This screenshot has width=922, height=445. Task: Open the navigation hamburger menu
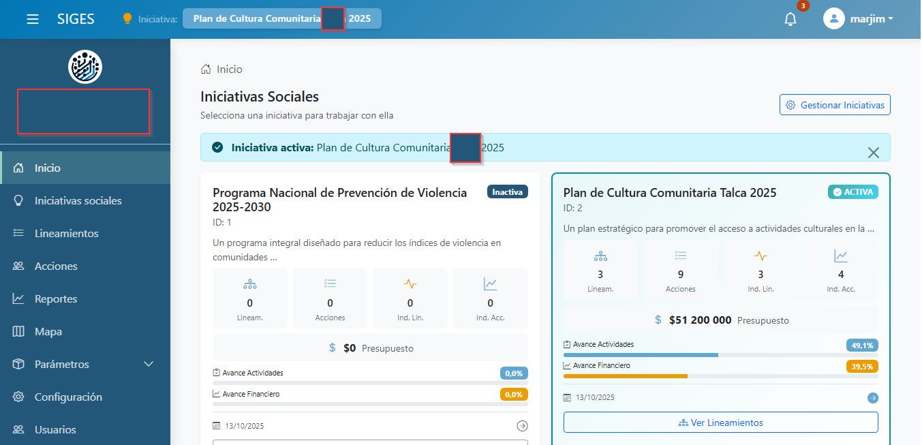click(x=32, y=18)
